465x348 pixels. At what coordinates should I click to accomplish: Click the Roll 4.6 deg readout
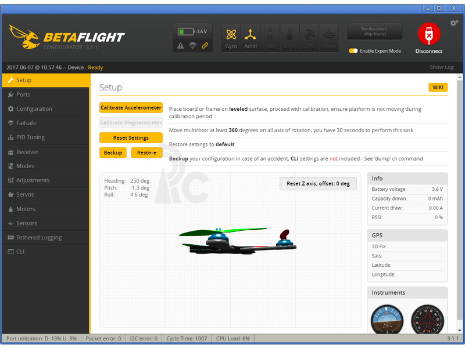point(126,195)
